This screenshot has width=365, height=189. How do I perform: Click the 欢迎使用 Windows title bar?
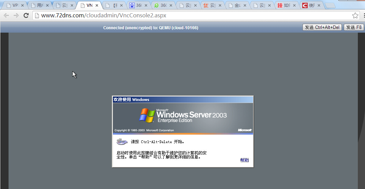coord(183,100)
